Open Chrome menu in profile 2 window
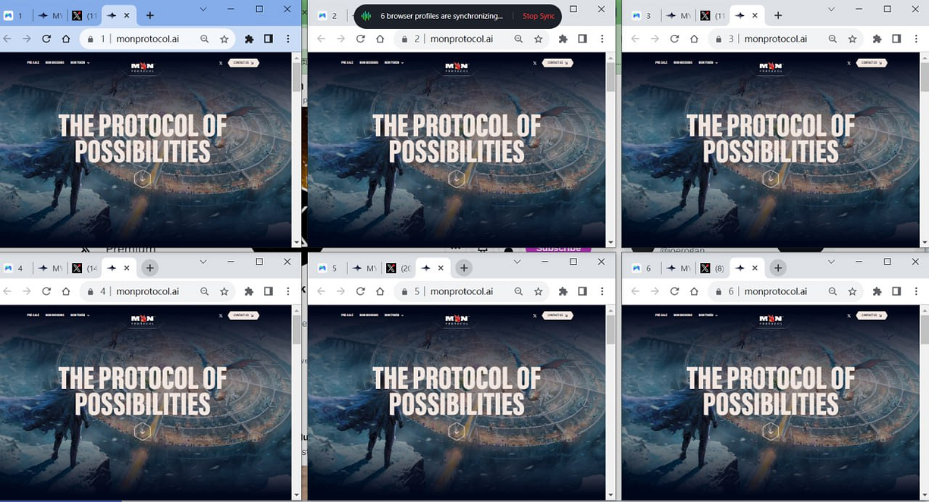The width and height of the screenshot is (929, 502). (602, 39)
